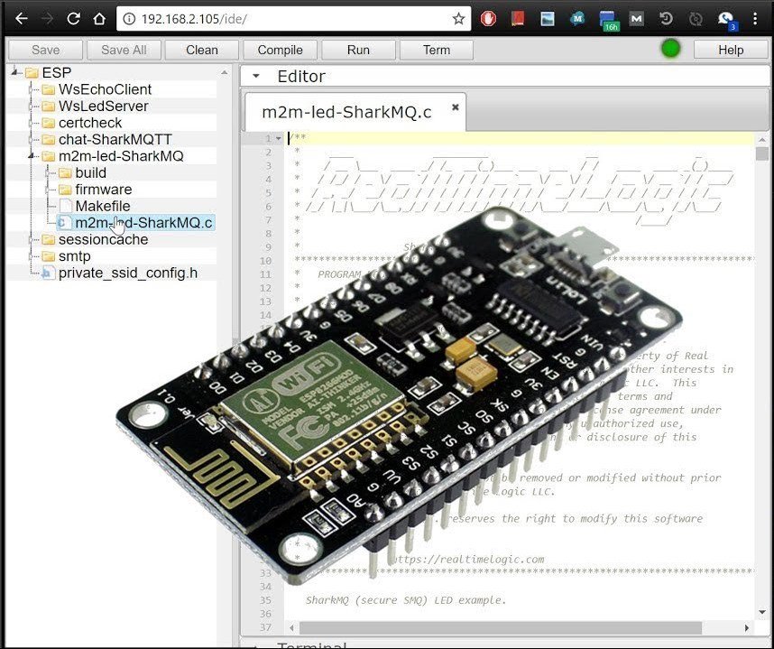The image size is (774, 649).
Task: Open the browser three-dot menu
Action: (x=755, y=19)
